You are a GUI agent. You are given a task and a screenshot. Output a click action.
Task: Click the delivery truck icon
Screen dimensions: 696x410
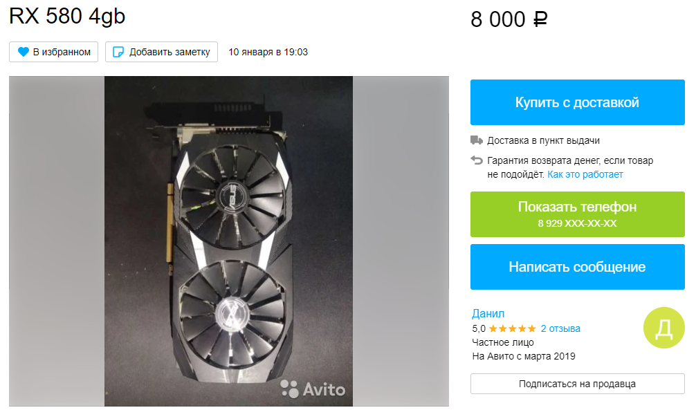[476, 140]
